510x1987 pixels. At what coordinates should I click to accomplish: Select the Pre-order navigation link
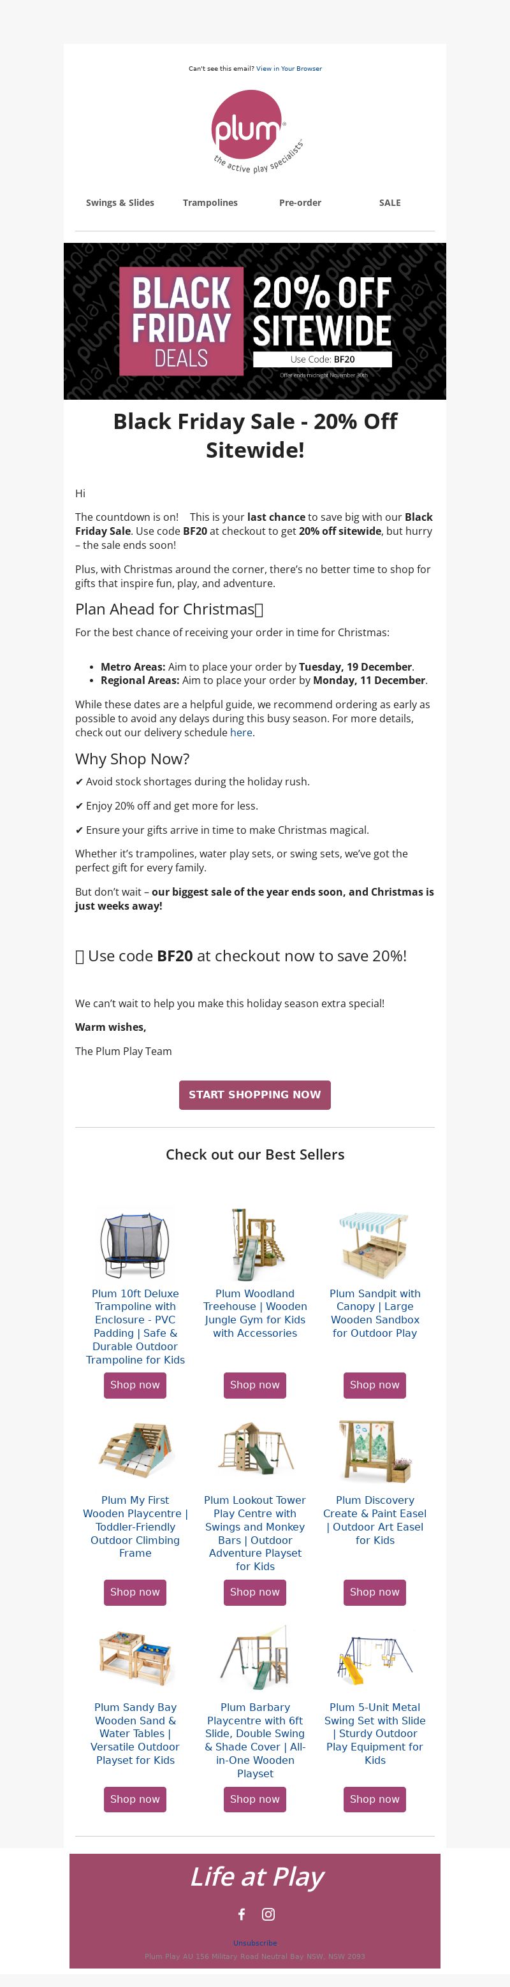(x=300, y=203)
